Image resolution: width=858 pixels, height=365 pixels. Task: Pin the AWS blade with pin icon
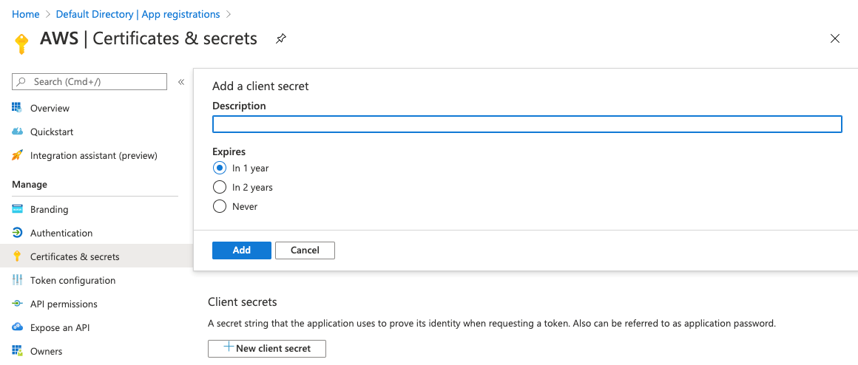[281, 39]
